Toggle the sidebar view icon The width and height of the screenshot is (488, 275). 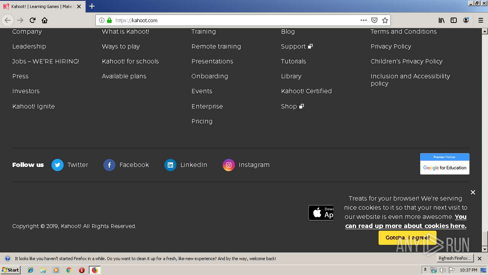pos(454,20)
